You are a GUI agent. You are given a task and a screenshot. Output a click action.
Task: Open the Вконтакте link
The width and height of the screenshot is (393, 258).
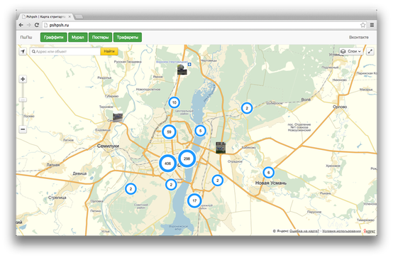(359, 37)
